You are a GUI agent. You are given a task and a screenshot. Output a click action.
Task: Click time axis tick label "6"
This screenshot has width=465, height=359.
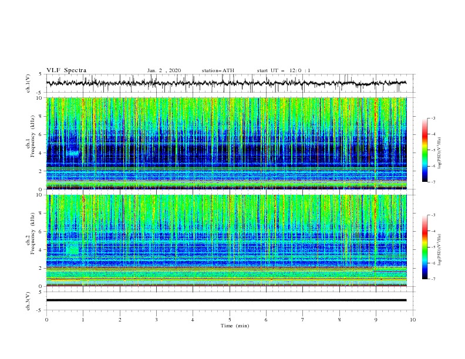[x=266, y=320]
